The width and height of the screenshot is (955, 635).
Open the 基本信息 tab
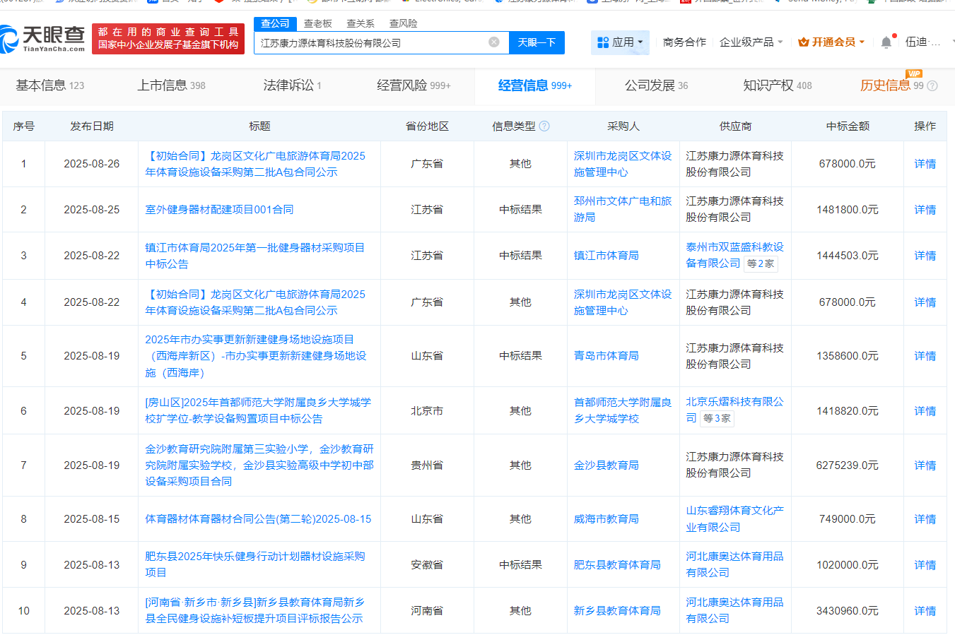click(50, 85)
